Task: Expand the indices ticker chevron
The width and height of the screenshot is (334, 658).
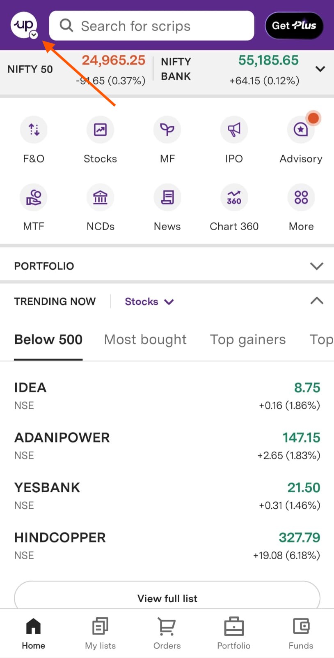Action: point(320,69)
